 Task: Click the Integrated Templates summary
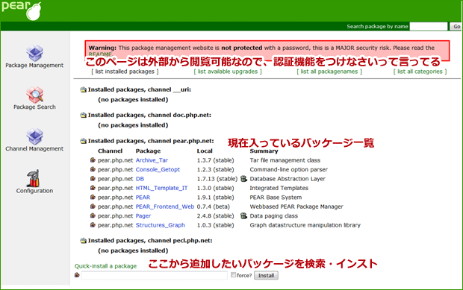pyautogui.click(x=279, y=188)
